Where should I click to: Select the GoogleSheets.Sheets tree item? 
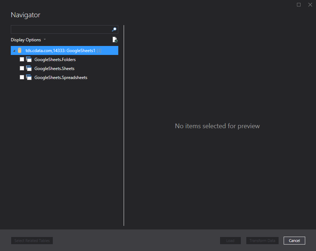pos(55,68)
